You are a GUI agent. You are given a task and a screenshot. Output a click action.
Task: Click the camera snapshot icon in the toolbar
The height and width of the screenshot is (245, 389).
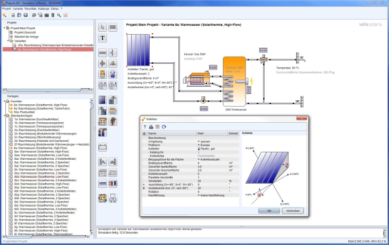pos(46,15)
